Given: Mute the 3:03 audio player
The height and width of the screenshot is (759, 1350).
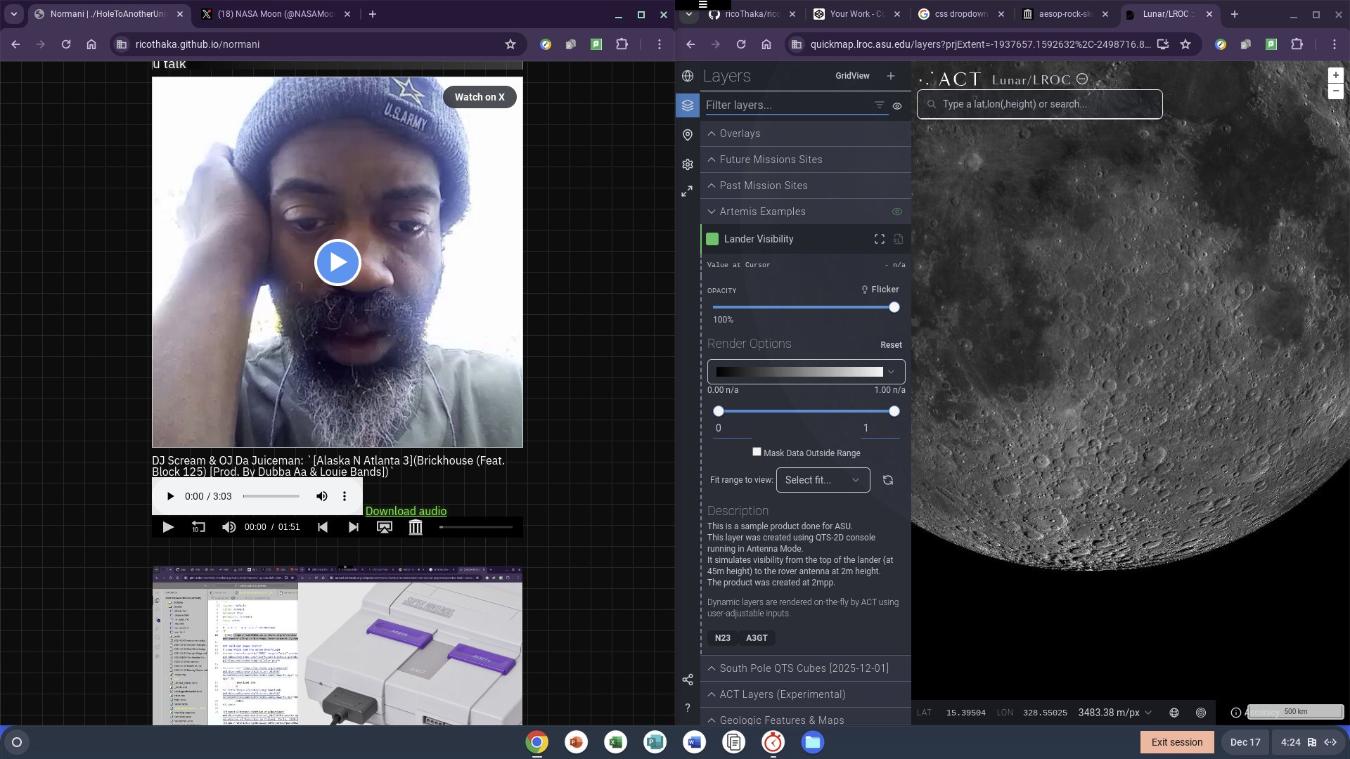Looking at the screenshot, I should click(x=321, y=496).
